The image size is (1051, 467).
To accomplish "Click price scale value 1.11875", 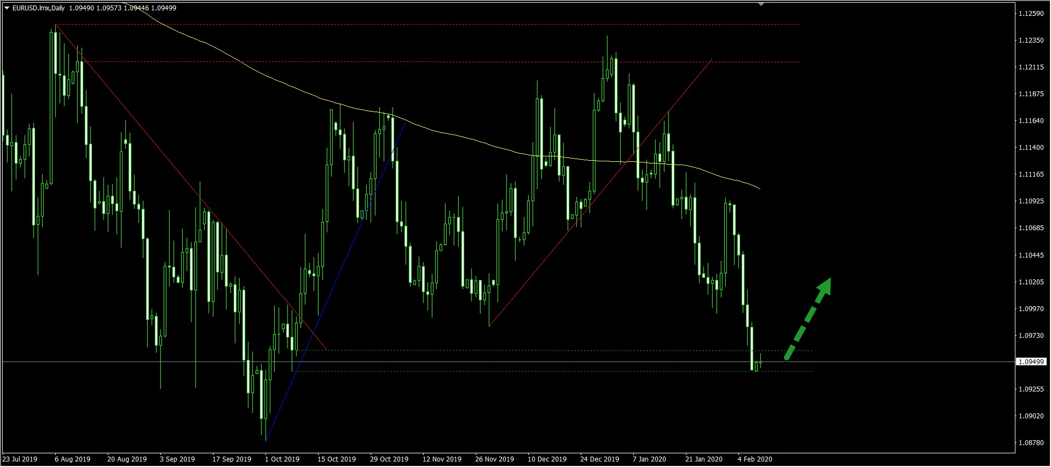I will tap(1031, 94).
